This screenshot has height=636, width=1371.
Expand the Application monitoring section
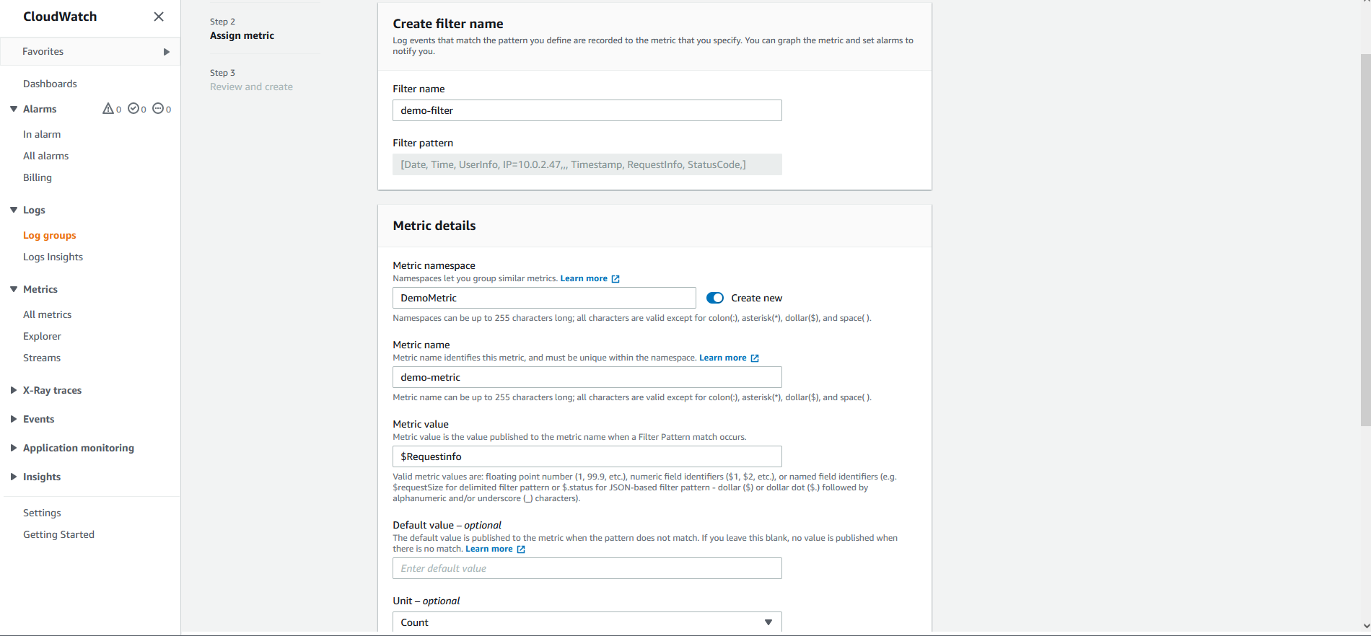[x=14, y=448]
